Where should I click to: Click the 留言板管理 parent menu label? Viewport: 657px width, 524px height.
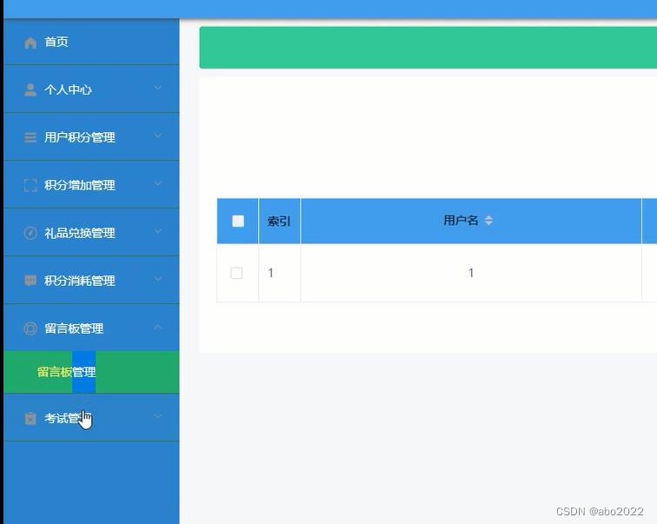pos(74,328)
